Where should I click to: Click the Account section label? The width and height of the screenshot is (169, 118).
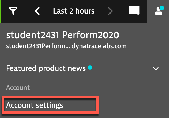[18, 88]
